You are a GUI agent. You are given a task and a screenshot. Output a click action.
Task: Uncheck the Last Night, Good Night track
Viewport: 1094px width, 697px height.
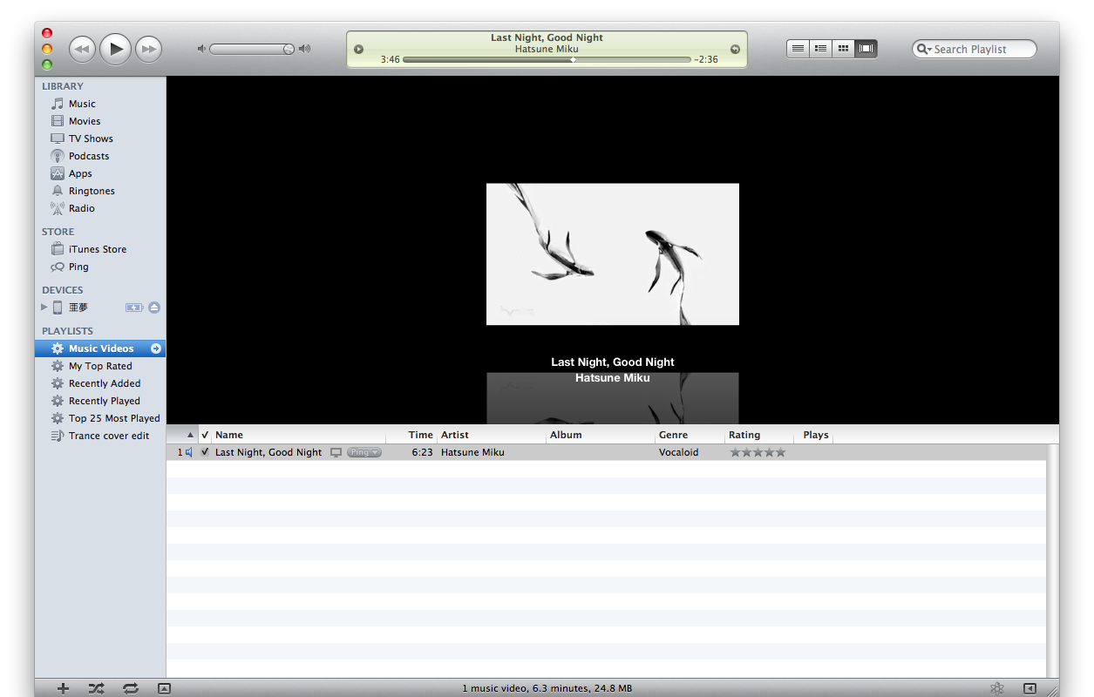[205, 452]
